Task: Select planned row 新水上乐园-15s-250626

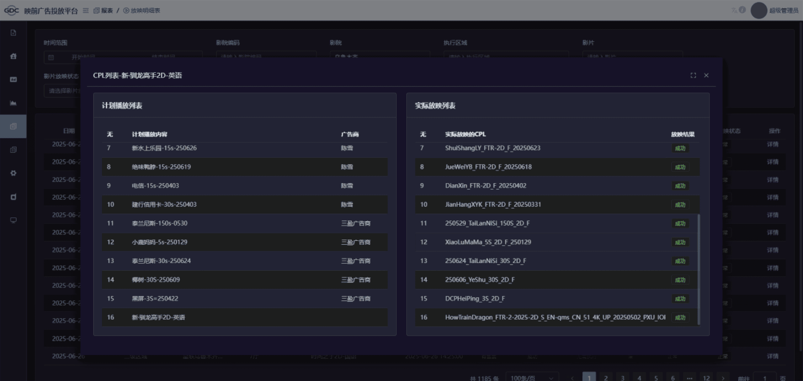Action: [245, 148]
